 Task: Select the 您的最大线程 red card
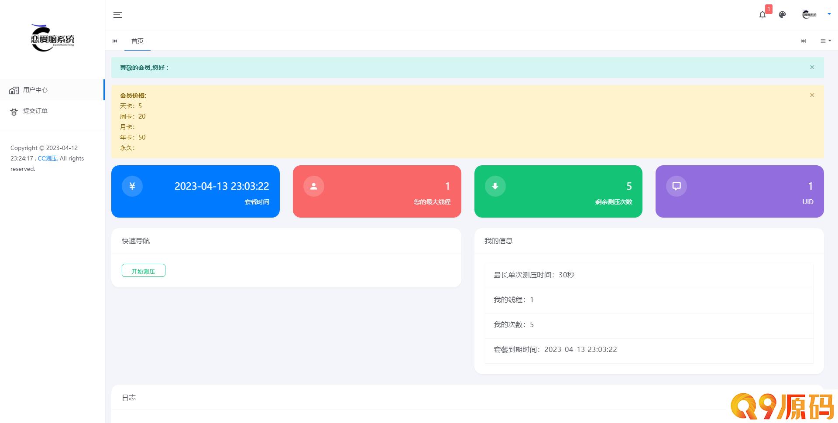coord(377,191)
